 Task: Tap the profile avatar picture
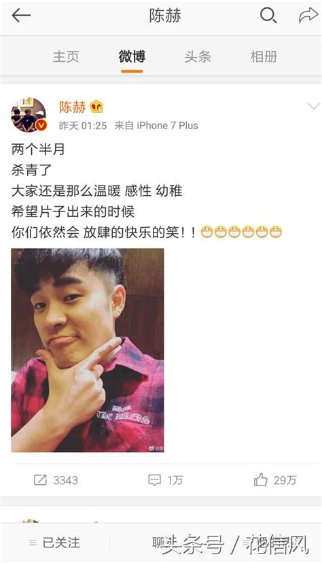pyautogui.click(x=29, y=115)
